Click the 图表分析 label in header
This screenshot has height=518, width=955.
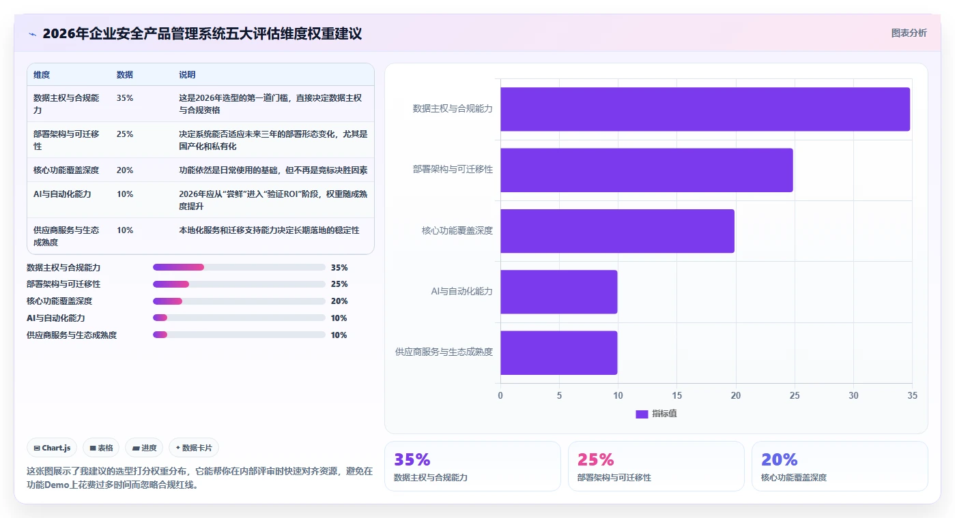pos(909,33)
